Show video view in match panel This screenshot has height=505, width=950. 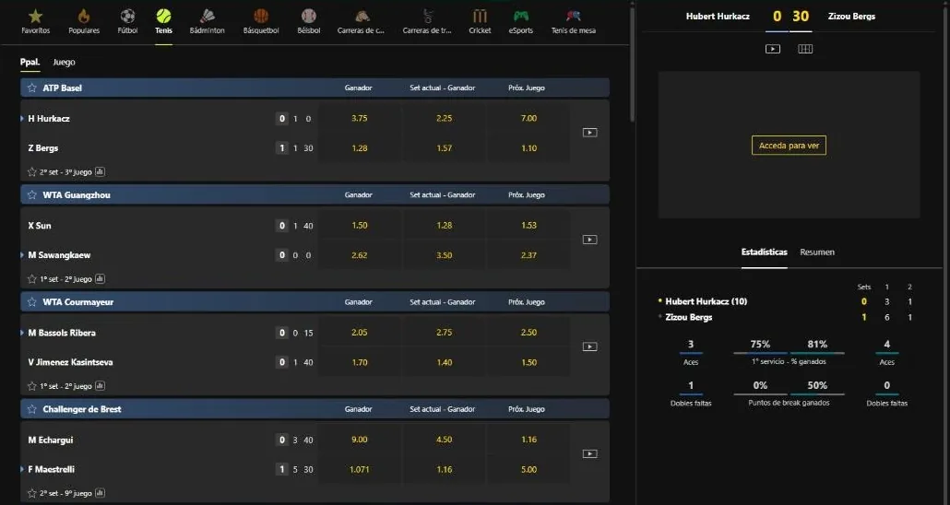coord(773,49)
